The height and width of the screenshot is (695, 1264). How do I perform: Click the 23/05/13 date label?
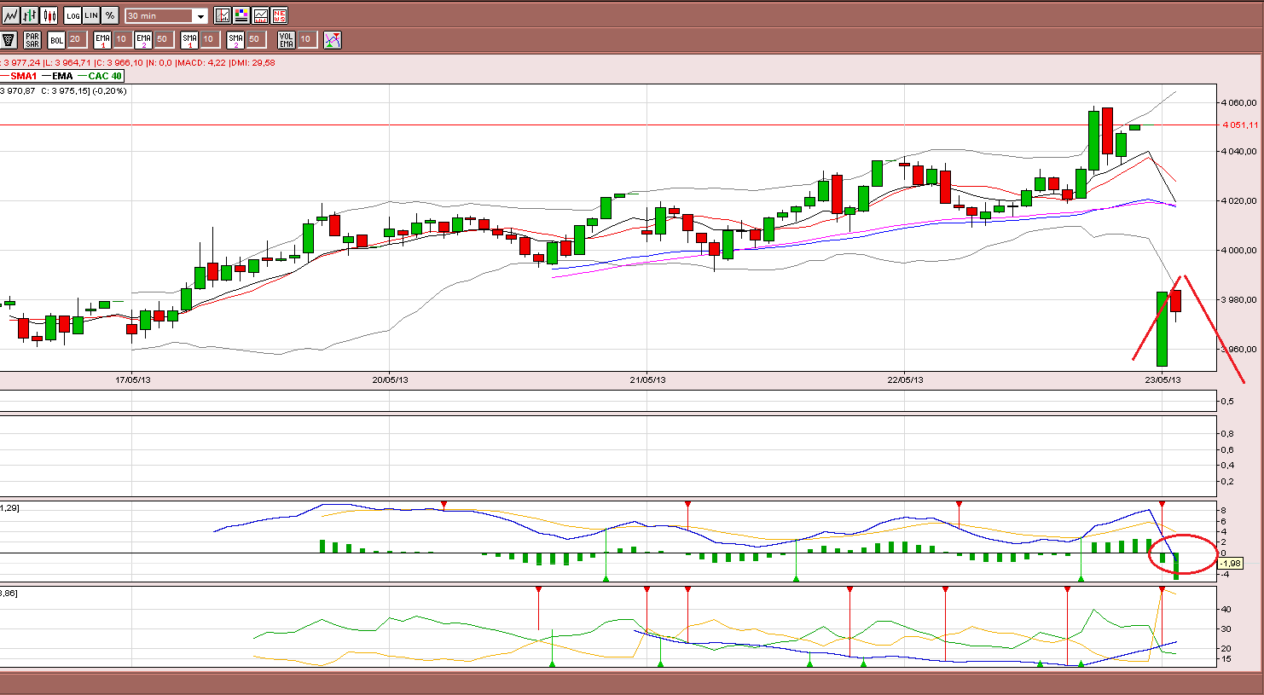coord(1163,379)
